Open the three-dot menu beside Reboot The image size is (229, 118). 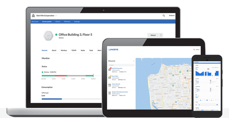coord(161,35)
